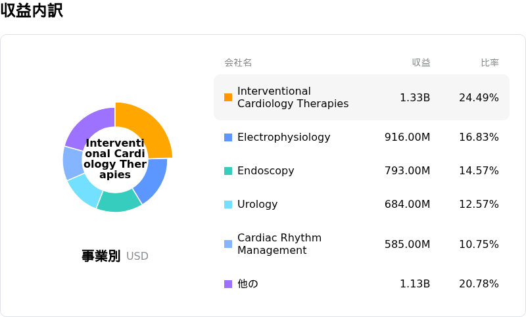Viewport: 526px width, 317px height.
Task: Click the blue Electrophysiology legend swatch
Action: click(228, 137)
